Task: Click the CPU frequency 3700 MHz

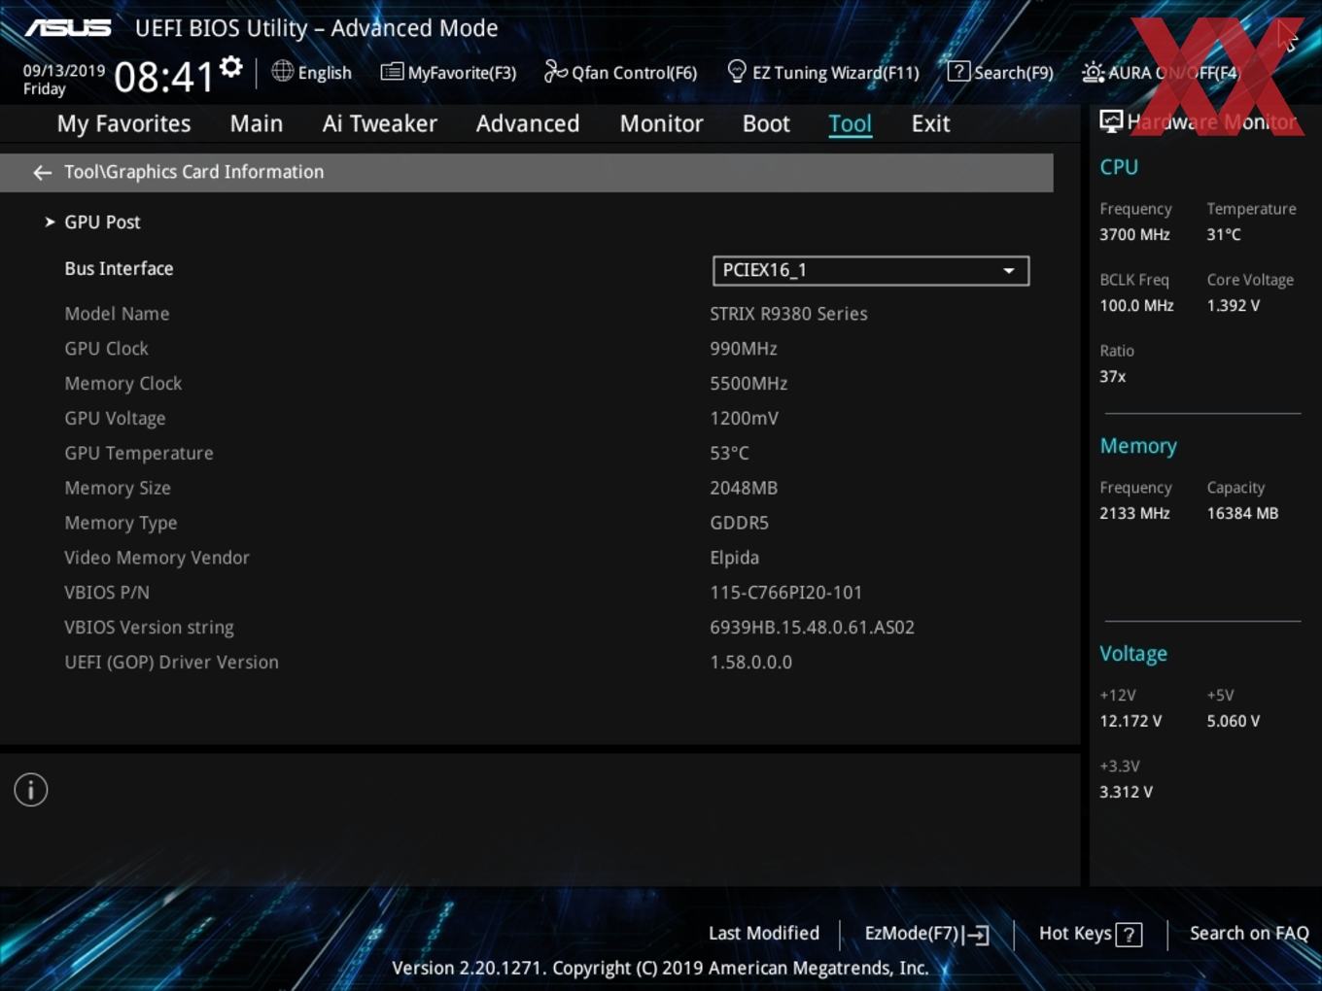Action: [1134, 235]
